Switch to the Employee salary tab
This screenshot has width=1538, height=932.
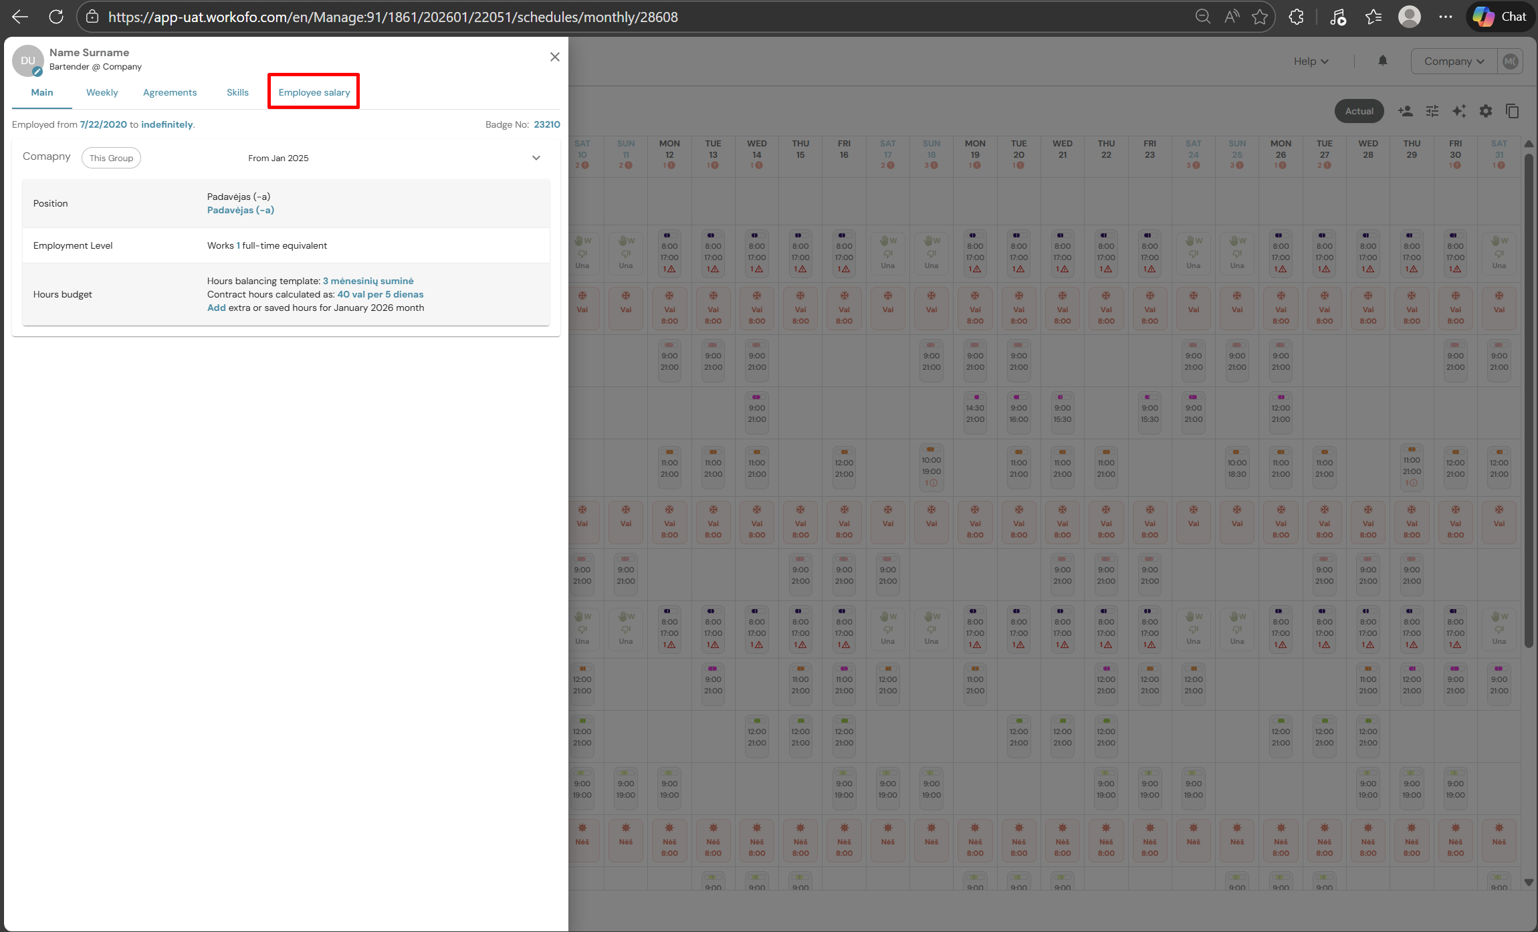[314, 92]
